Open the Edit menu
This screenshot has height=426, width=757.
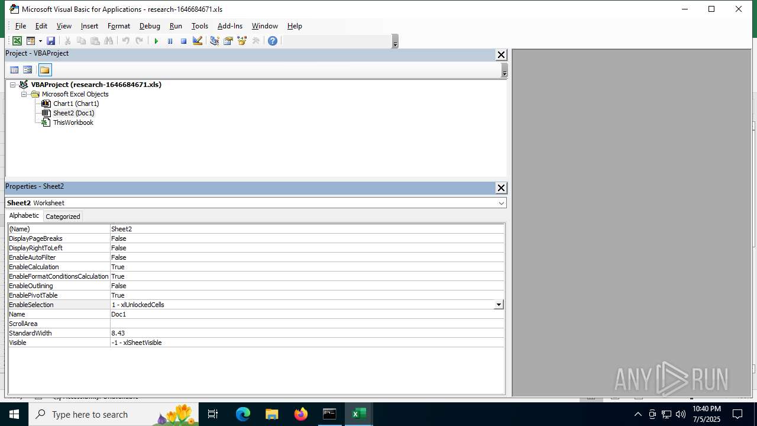41,26
